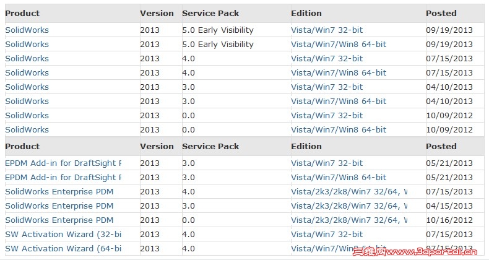Click the Service Pack header in first table

[x=210, y=13]
